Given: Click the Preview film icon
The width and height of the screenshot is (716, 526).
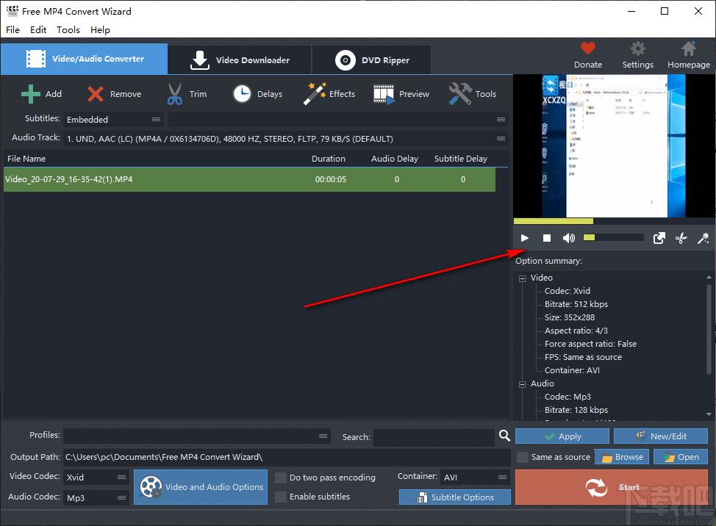Looking at the screenshot, I should [x=384, y=94].
